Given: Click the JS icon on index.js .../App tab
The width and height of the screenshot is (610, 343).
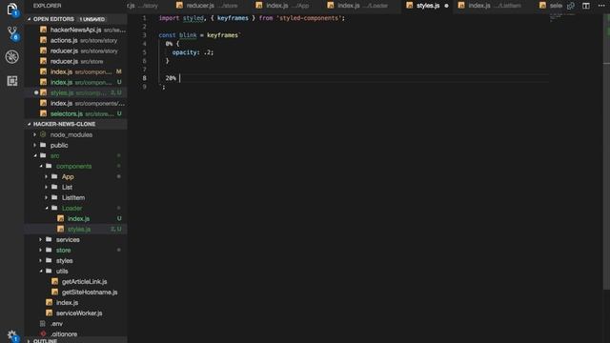Looking at the screenshot, I should click(259, 6).
